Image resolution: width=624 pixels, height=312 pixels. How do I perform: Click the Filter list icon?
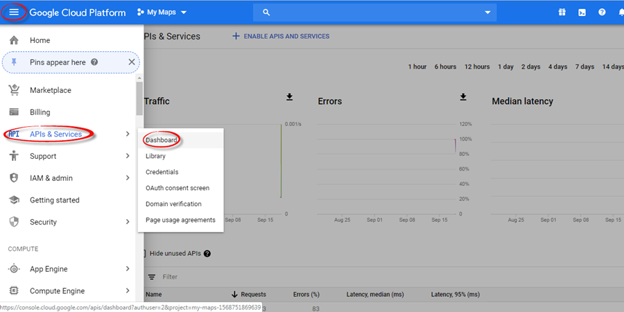tap(152, 277)
